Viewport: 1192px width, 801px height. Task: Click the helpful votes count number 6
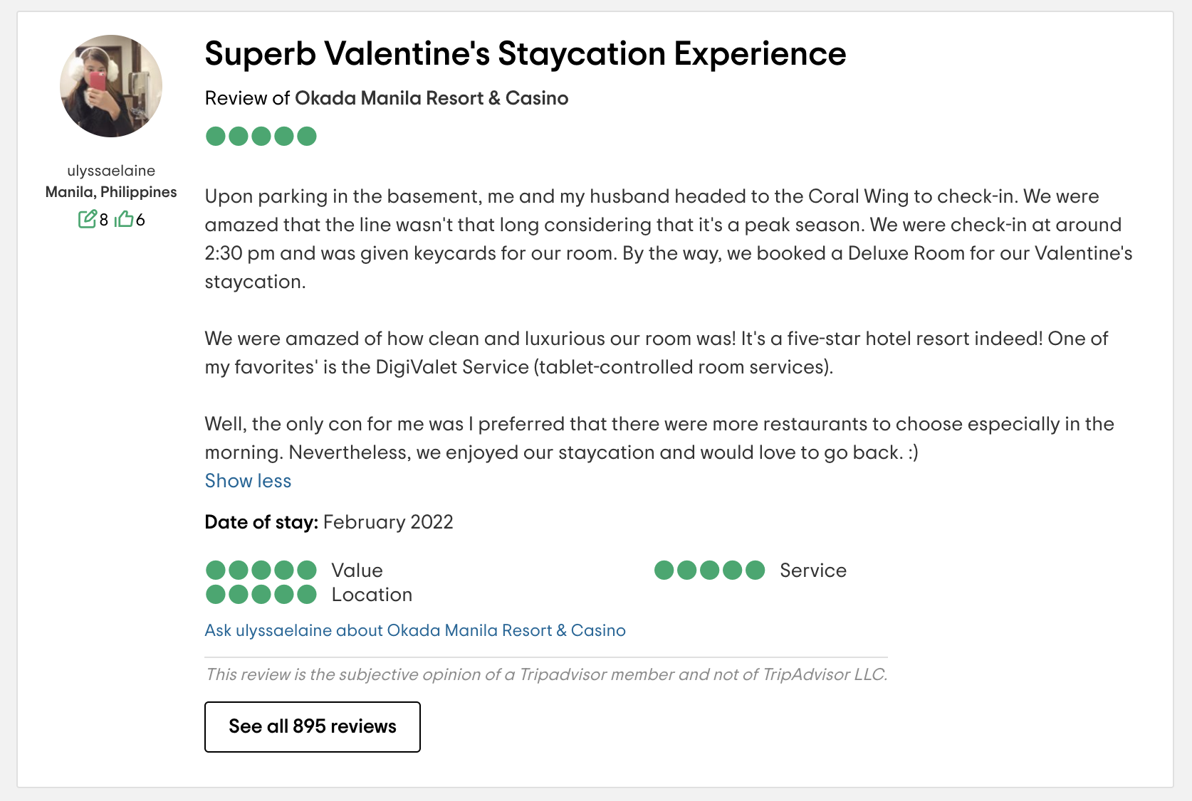click(140, 220)
